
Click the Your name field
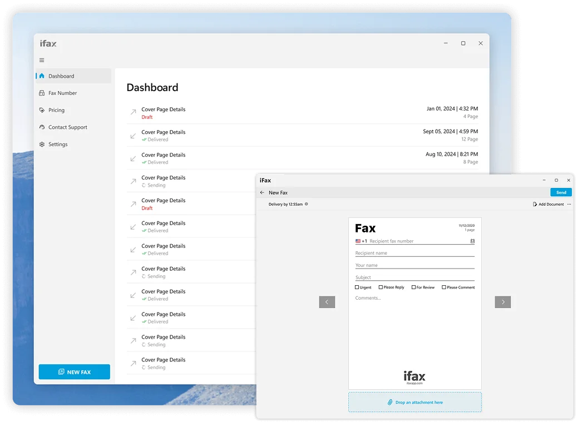point(415,265)
